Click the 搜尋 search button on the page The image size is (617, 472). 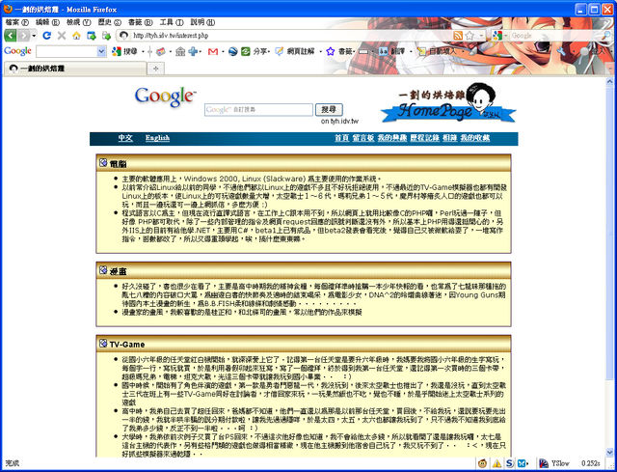(328, 110)
